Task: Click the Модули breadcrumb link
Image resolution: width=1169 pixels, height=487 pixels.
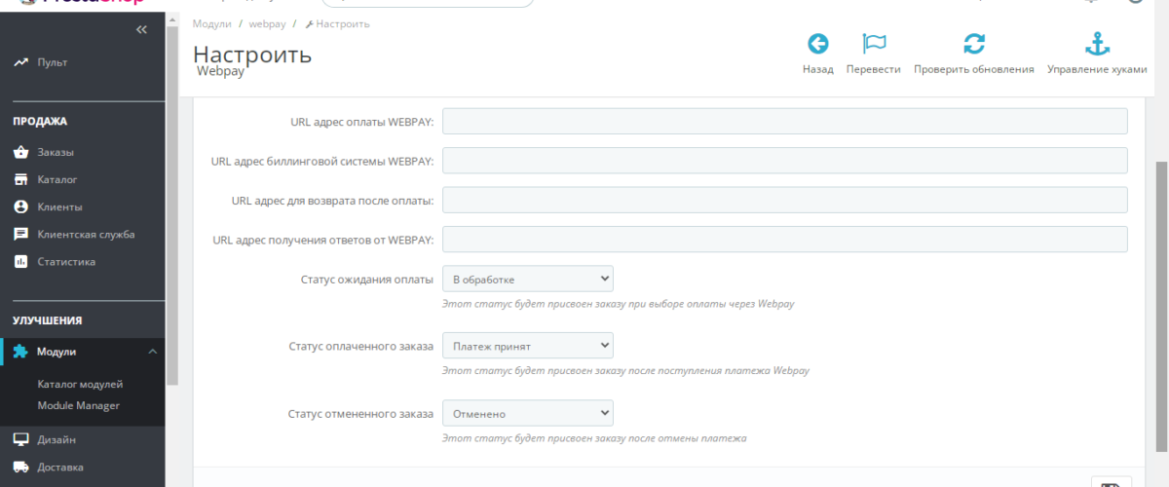Action: click(x=212, y=23)
